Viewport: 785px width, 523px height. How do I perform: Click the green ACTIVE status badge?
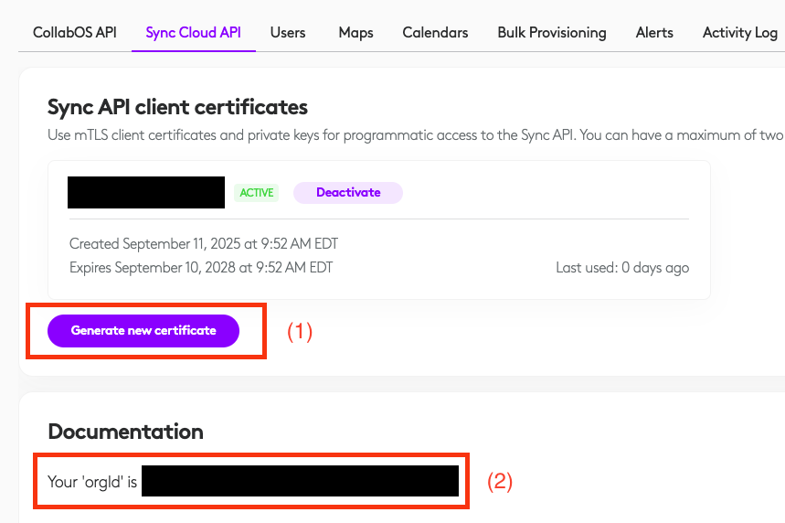tap(256, 193)
